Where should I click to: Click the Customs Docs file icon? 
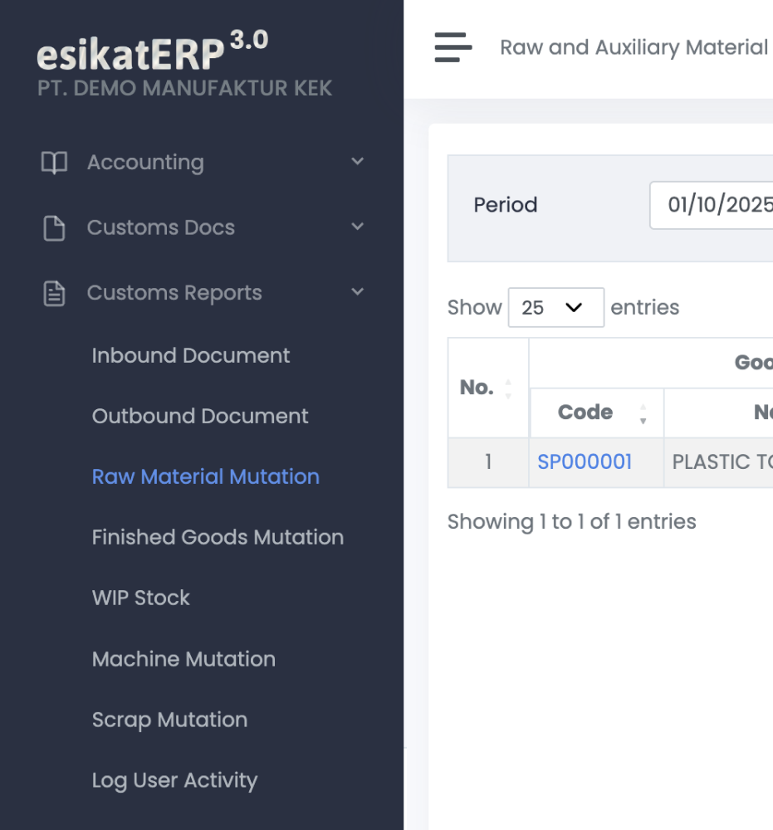pyautogui.click(x=54, y=227)
